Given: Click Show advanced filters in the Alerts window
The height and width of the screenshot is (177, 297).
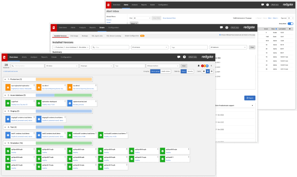Looking at the screenshot, I should [169, 18].
